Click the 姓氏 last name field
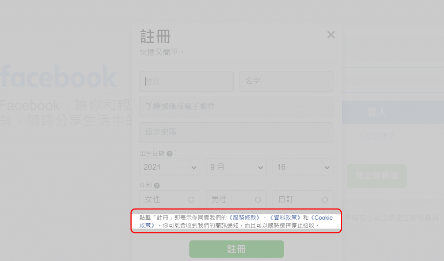This screenshot has height=261, width=444. point(186,82)
